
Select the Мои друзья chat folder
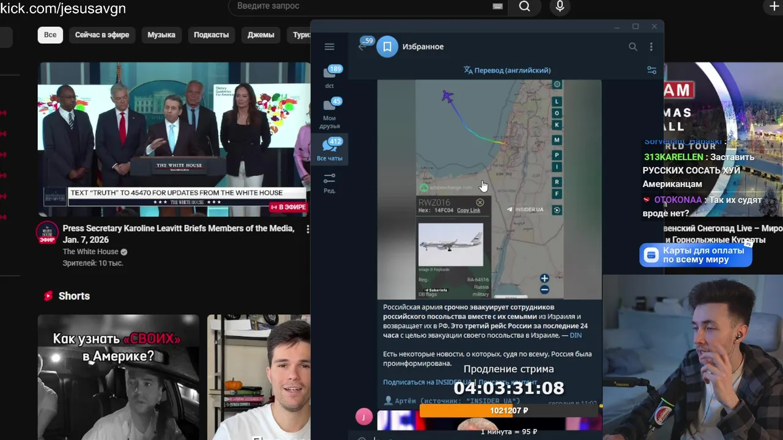pos(330,114)
